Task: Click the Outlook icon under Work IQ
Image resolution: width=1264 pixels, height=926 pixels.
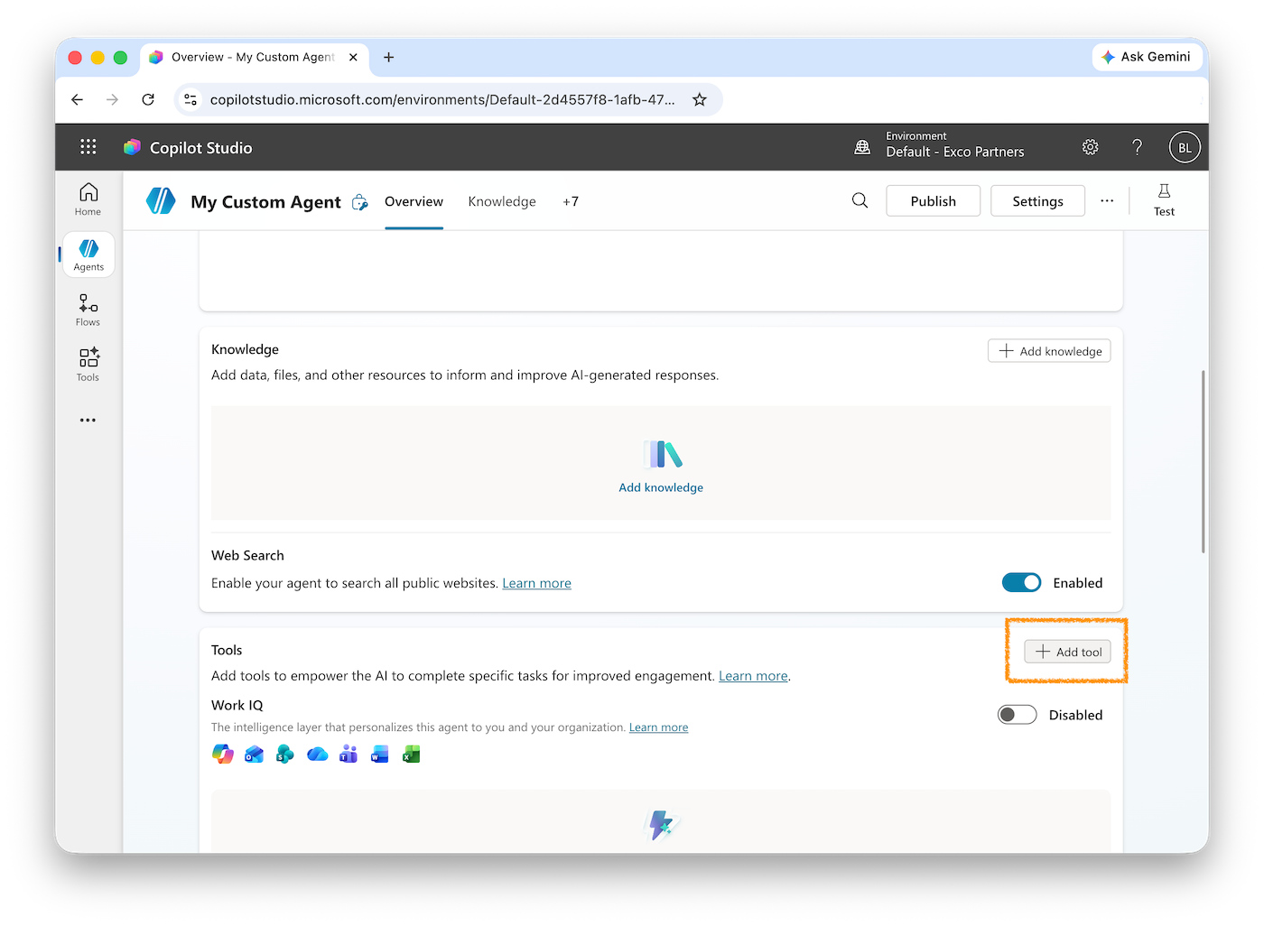Action: pyautogui.click(x=255, y=754)
